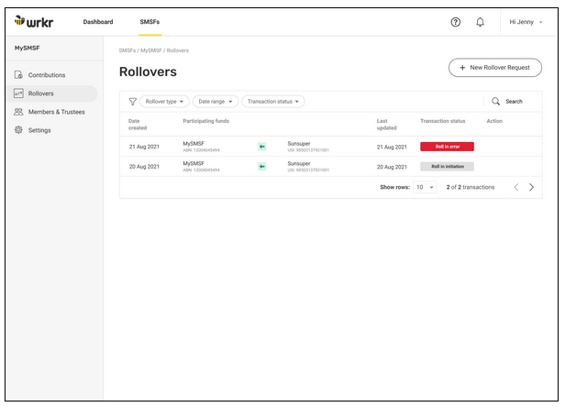Click the Contributions sidebar icon

point(18,75)
